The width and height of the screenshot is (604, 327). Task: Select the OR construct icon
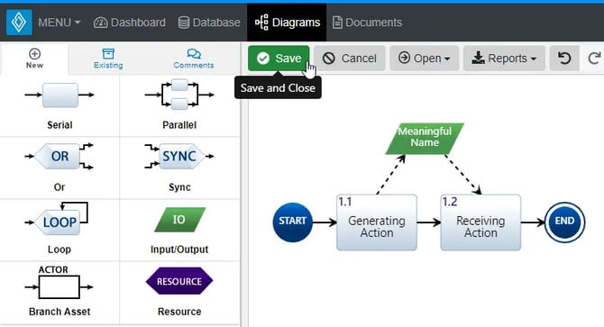[x=59, y=156]
